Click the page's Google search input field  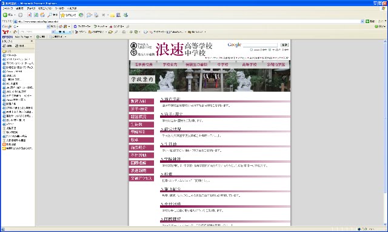point(260,45)
